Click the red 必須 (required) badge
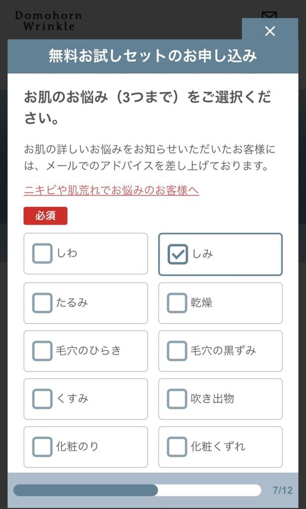This screenshot has width=306, height=509. tap(46, 216)
